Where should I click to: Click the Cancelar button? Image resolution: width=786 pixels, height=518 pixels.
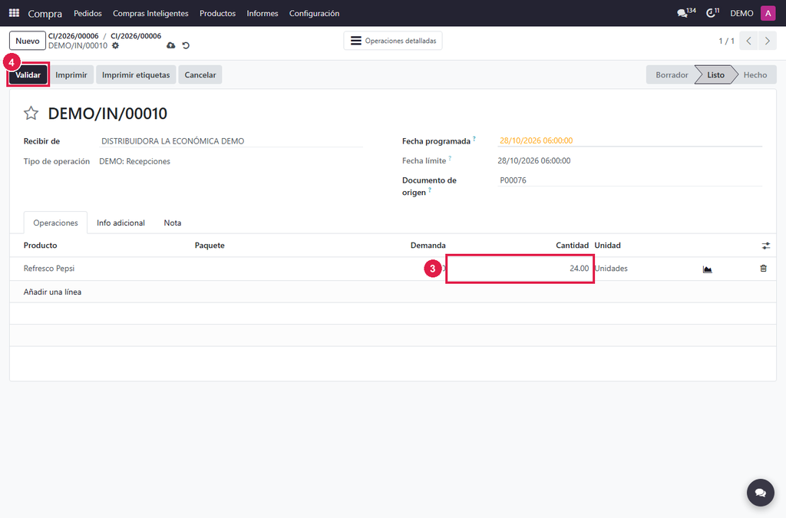(200, 74)
